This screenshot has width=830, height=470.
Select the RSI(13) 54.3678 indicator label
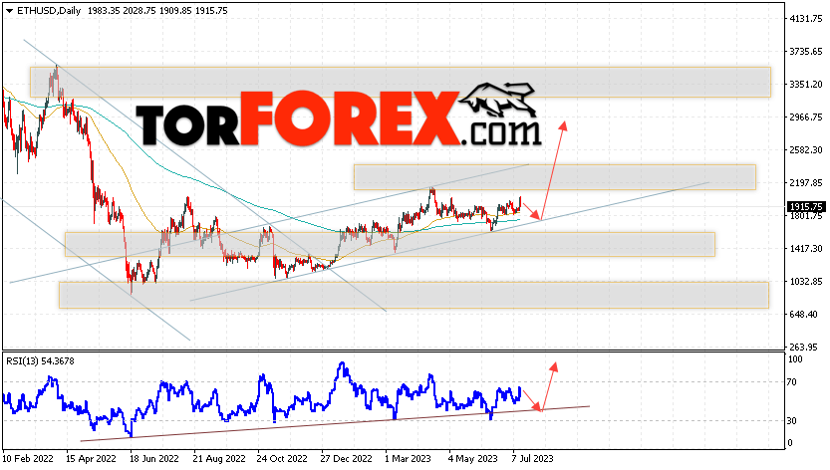tap(40, 361)
